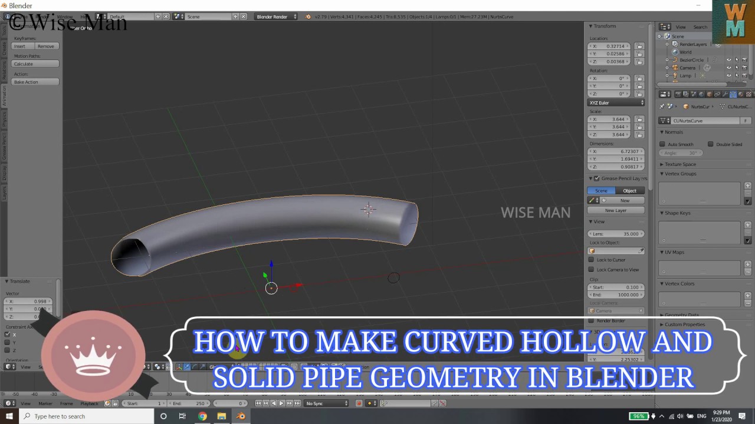The width and height of the screenshot is (755, 424).
Task: Open the Texture properties tab icon
Action: 749,94
